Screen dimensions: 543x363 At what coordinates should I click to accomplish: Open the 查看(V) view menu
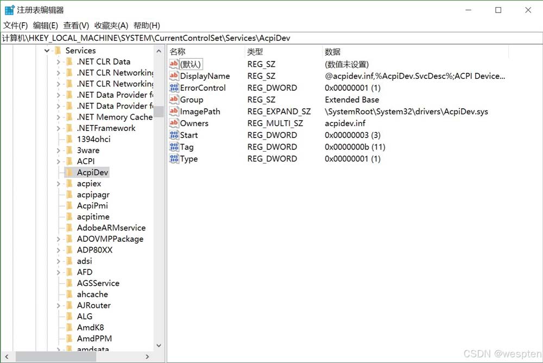click(76, 26)
